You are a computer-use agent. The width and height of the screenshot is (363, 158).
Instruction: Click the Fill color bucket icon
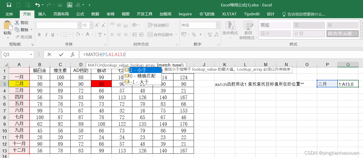(x=78, y=35)
